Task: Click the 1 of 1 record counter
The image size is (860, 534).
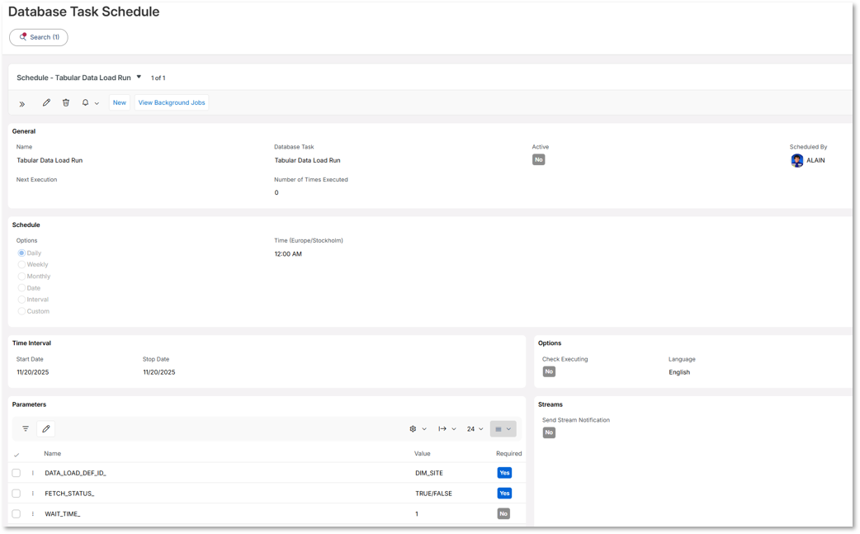Action: click(158, 78)
